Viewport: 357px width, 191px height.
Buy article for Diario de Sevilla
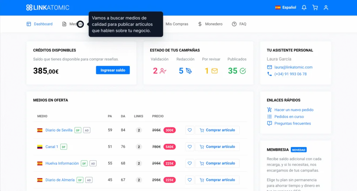[217, 130]
